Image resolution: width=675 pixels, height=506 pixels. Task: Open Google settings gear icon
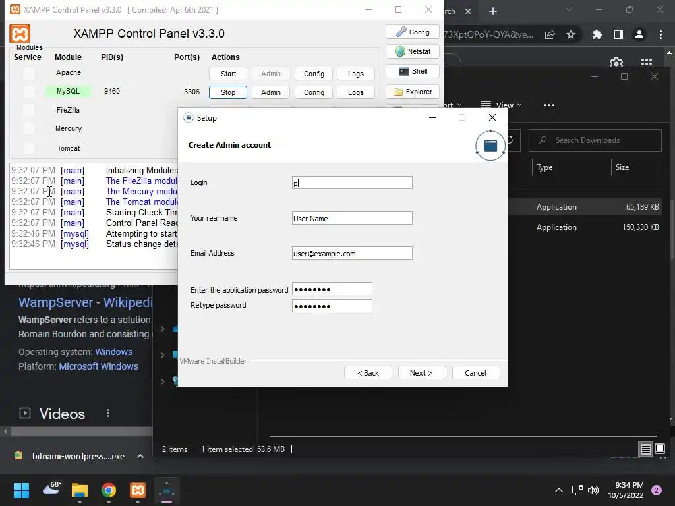tap(616, 63)
